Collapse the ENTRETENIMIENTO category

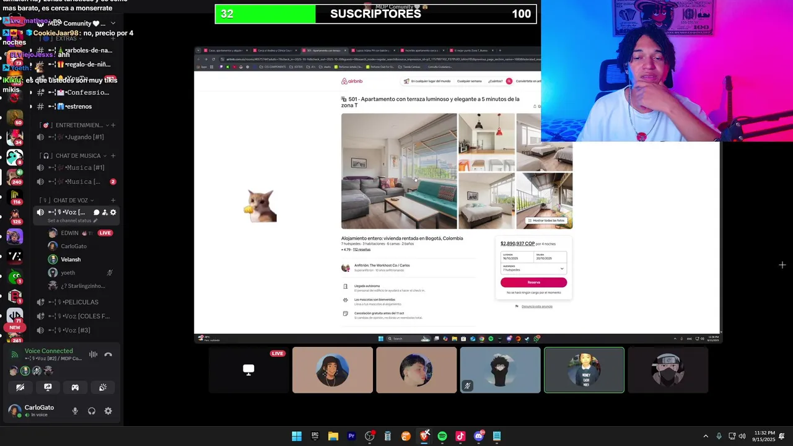[x=74, y=125]
